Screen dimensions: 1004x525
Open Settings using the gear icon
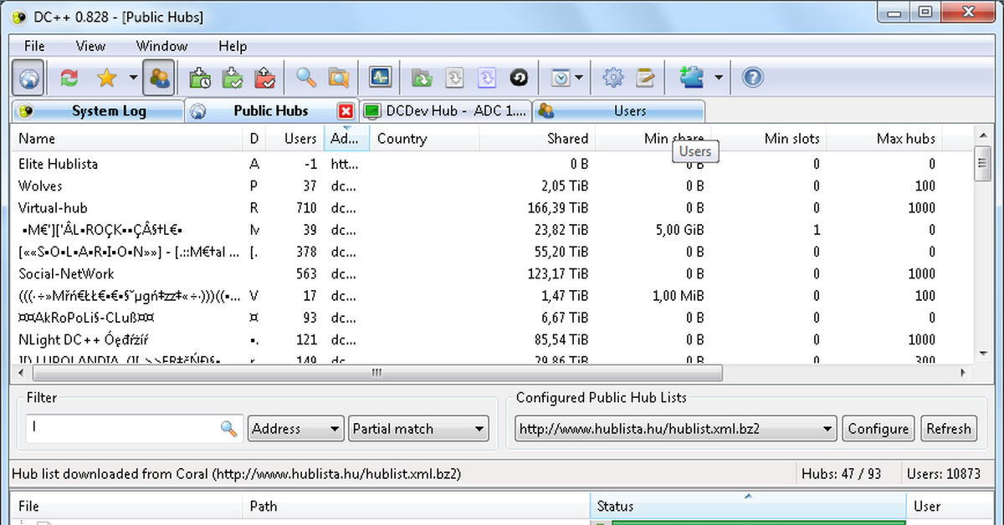coord(613,79)
